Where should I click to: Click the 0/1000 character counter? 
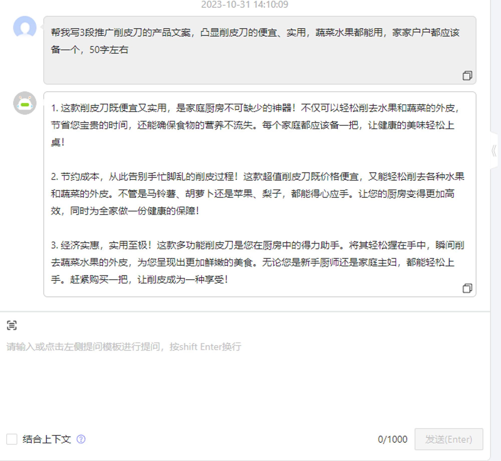click(x=392, y=439)
